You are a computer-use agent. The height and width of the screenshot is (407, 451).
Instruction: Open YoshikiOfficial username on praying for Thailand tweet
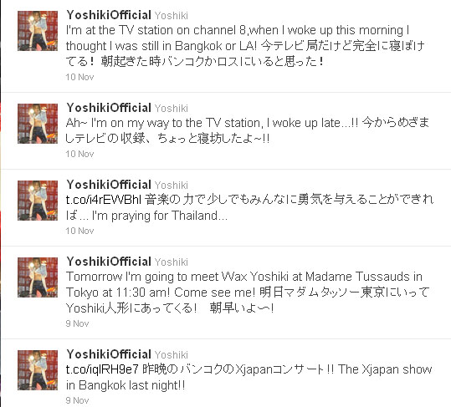109,185
